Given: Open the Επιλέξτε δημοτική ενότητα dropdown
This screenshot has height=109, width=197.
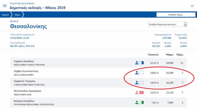Looking at the screenshot, I should click(x=167, y=24).
